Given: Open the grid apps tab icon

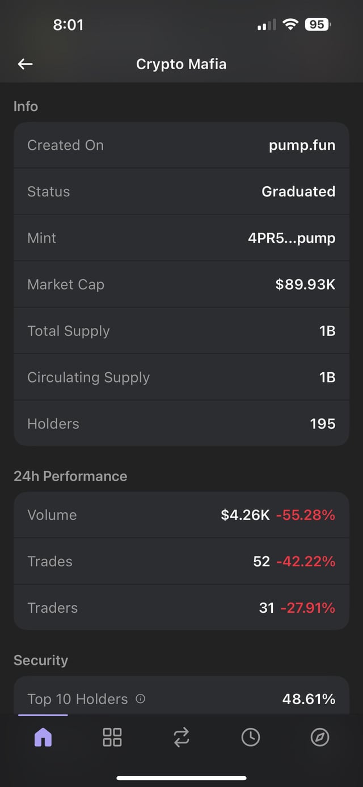Looking at the screenshot, I should 112,737.
